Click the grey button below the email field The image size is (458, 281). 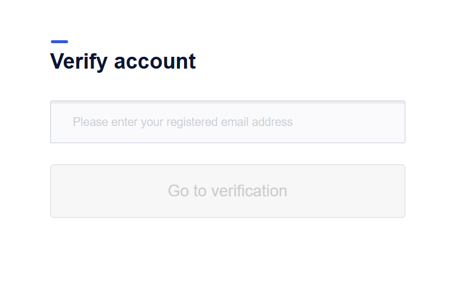(x=228, y=191)
